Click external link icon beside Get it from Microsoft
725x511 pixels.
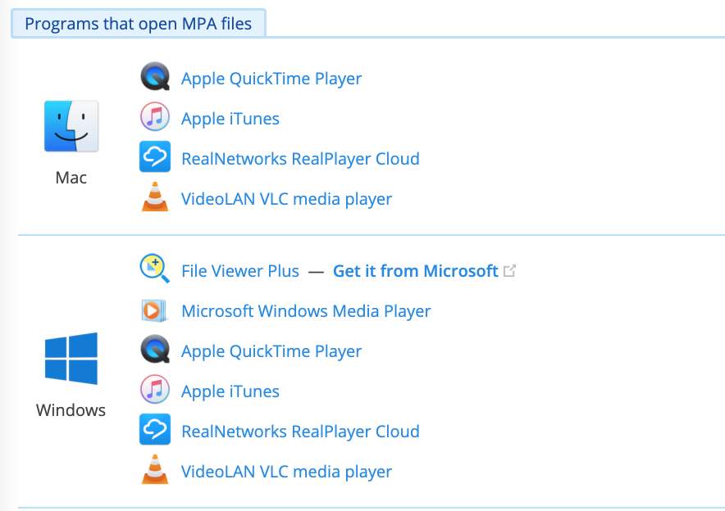509,270
